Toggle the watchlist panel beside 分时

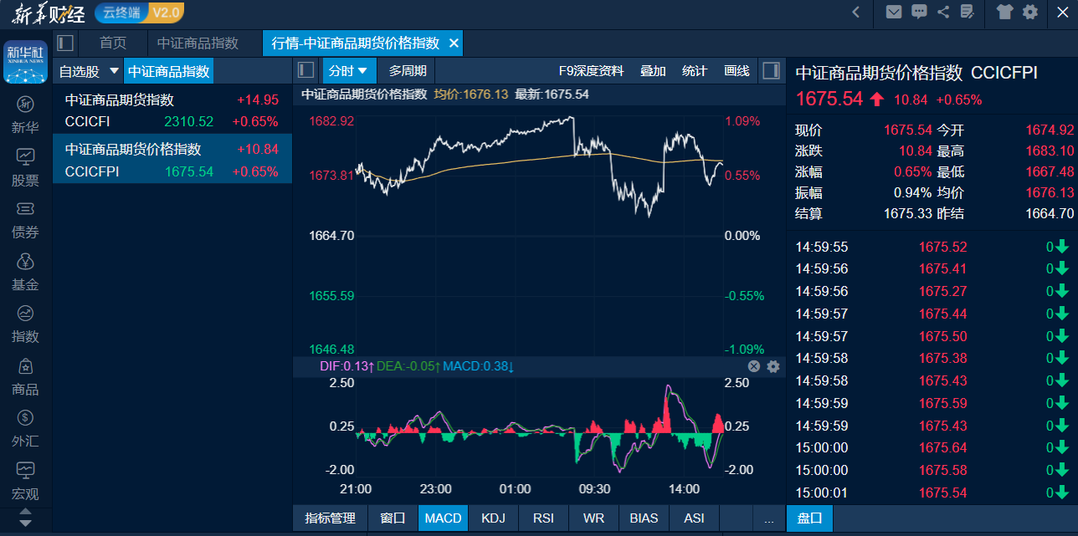(x=306, y=71)
